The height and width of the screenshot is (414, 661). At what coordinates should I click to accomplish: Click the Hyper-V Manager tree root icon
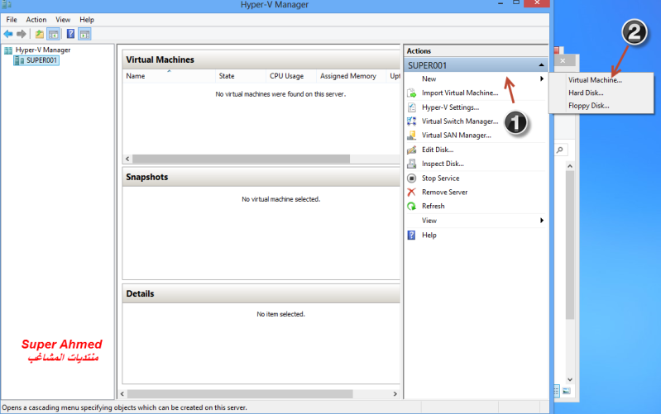8,50
